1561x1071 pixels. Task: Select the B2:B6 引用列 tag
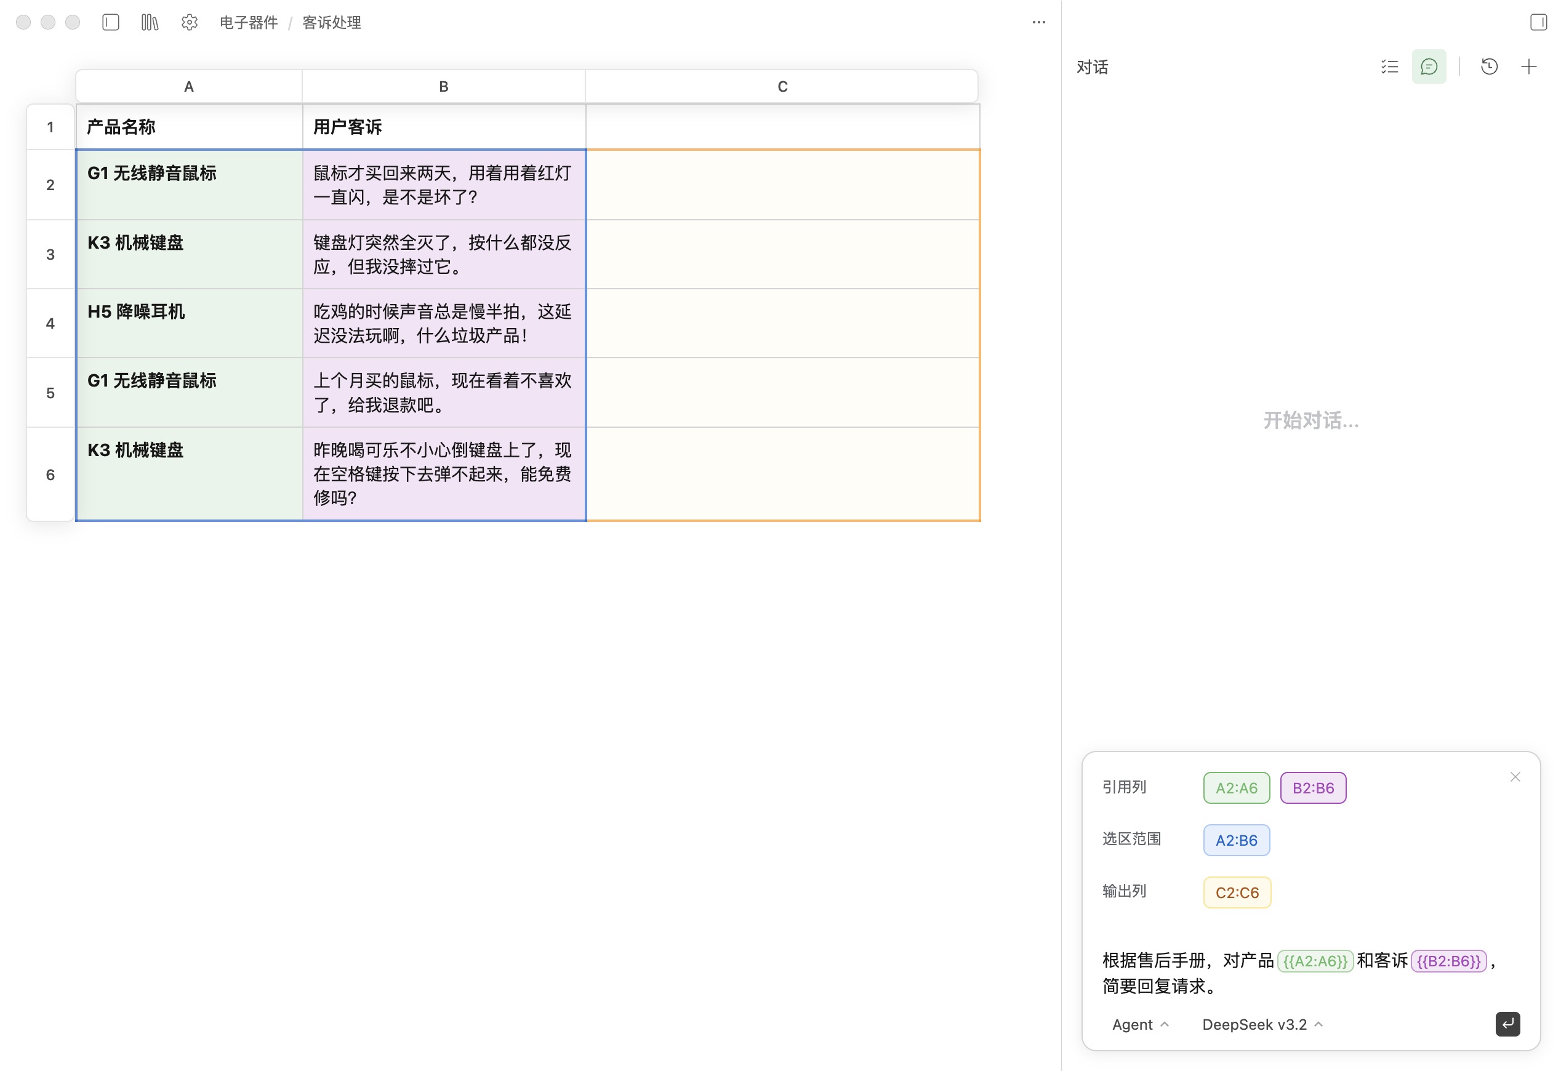tap(1312, 787)
